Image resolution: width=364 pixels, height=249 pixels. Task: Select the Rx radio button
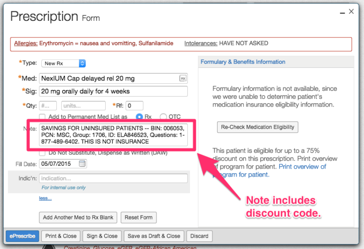click(x=139, y=116)
